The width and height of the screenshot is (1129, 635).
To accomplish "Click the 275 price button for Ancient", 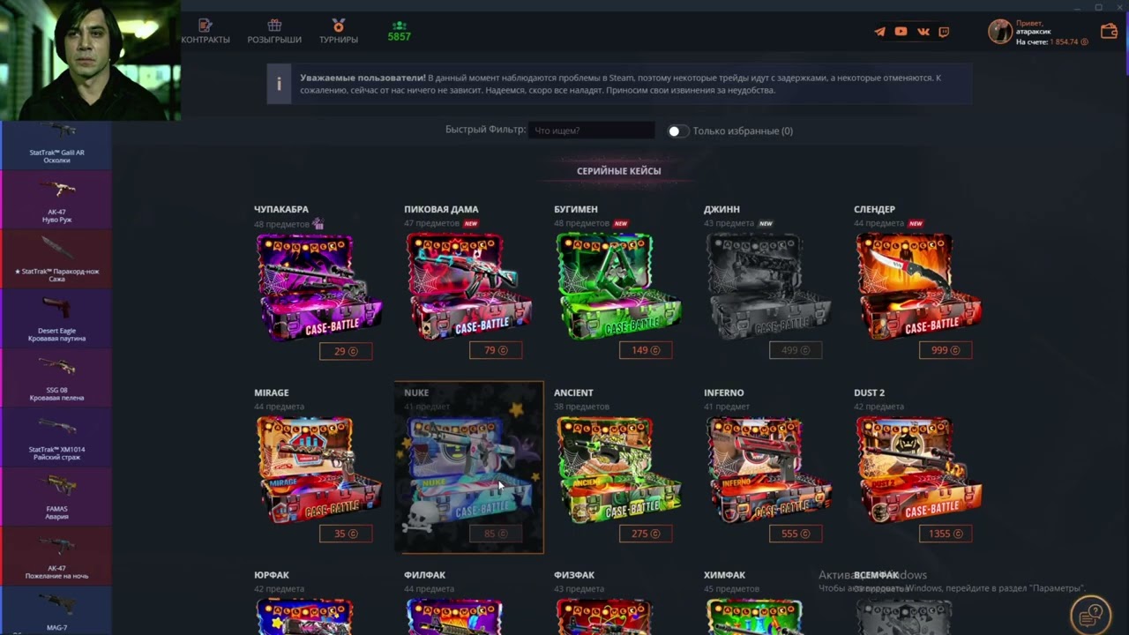I will [x=646, y=534].
